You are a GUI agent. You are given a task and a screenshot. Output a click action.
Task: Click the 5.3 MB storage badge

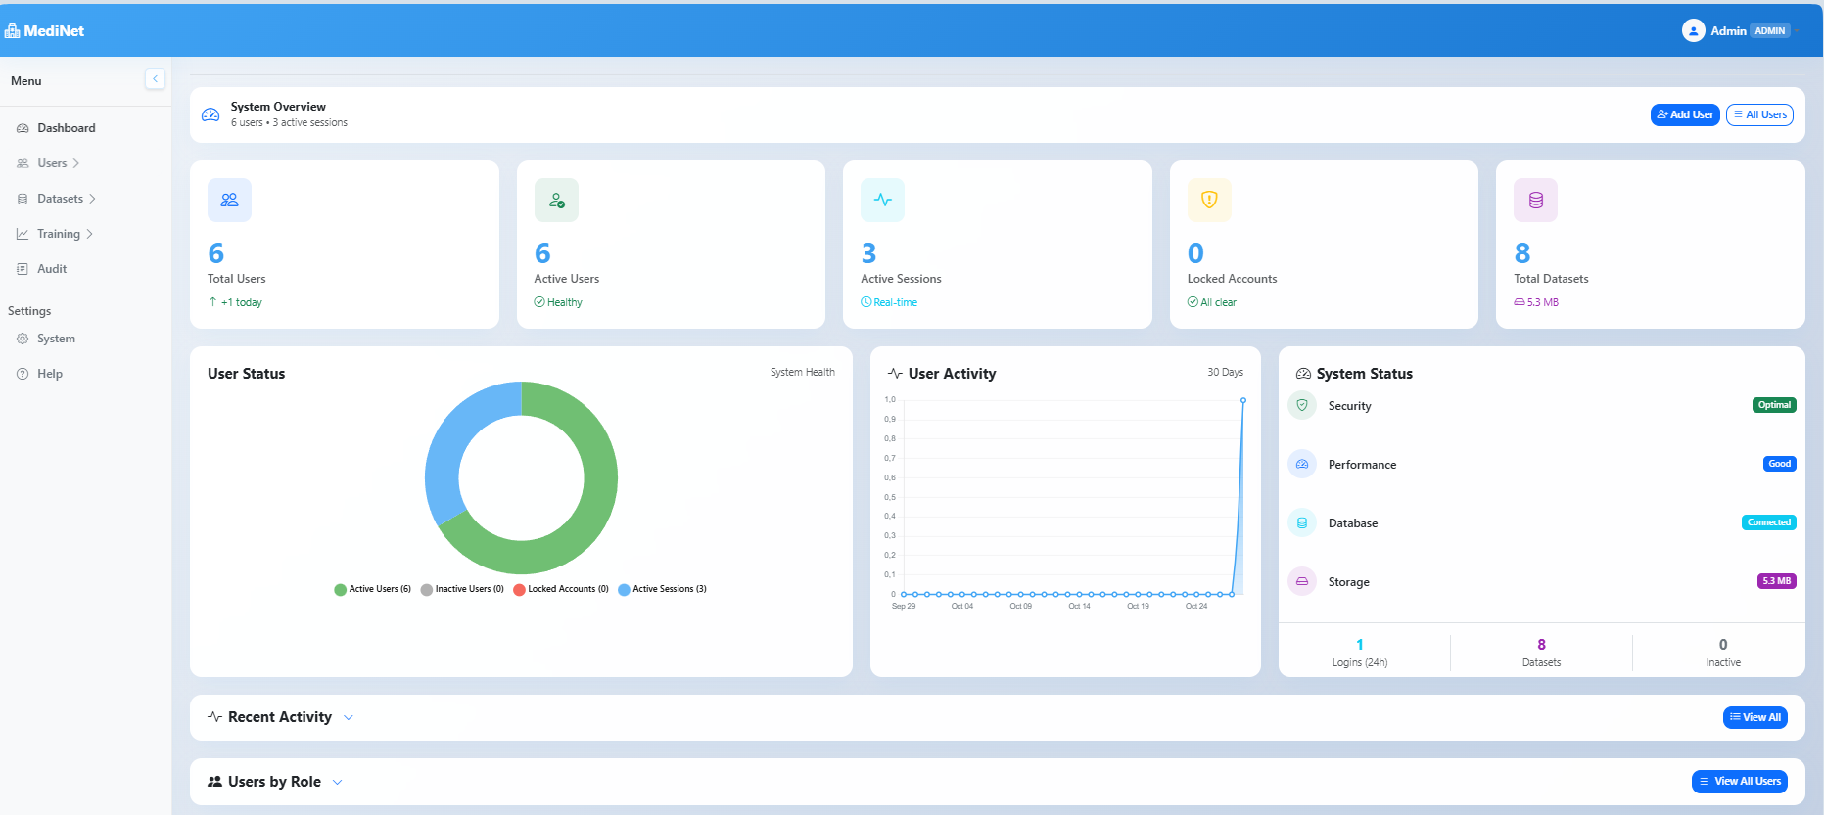click(x=1777, y=581)
